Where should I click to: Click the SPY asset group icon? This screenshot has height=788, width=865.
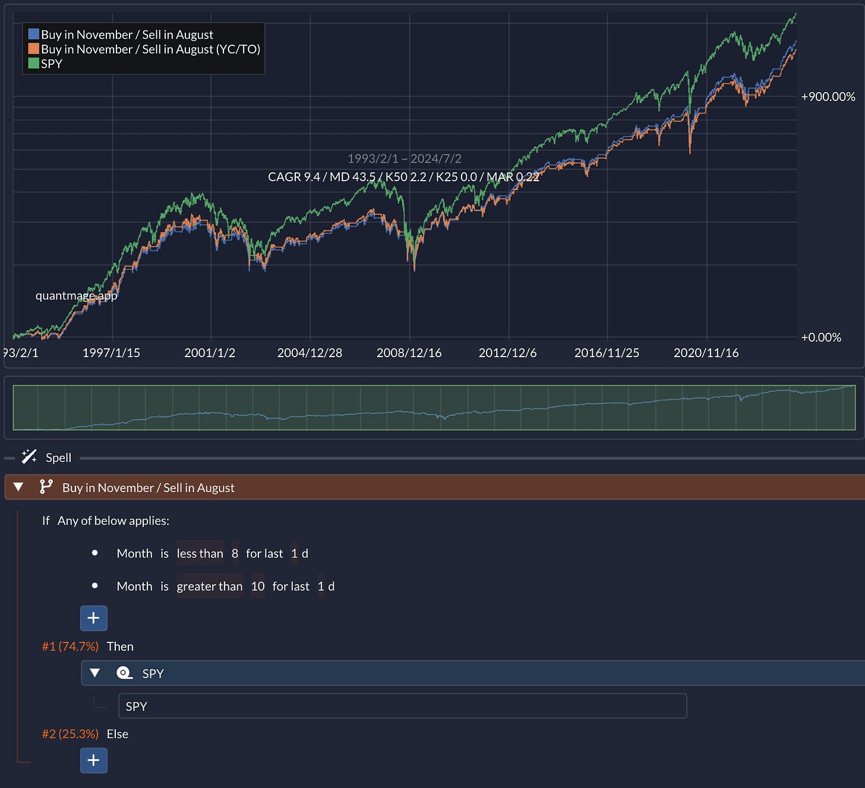tap(125, 673)
